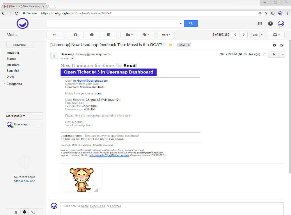Viewport: 291px width, 215px height.
Task: Click in the Gmail search field
Action: click(112, 24)
